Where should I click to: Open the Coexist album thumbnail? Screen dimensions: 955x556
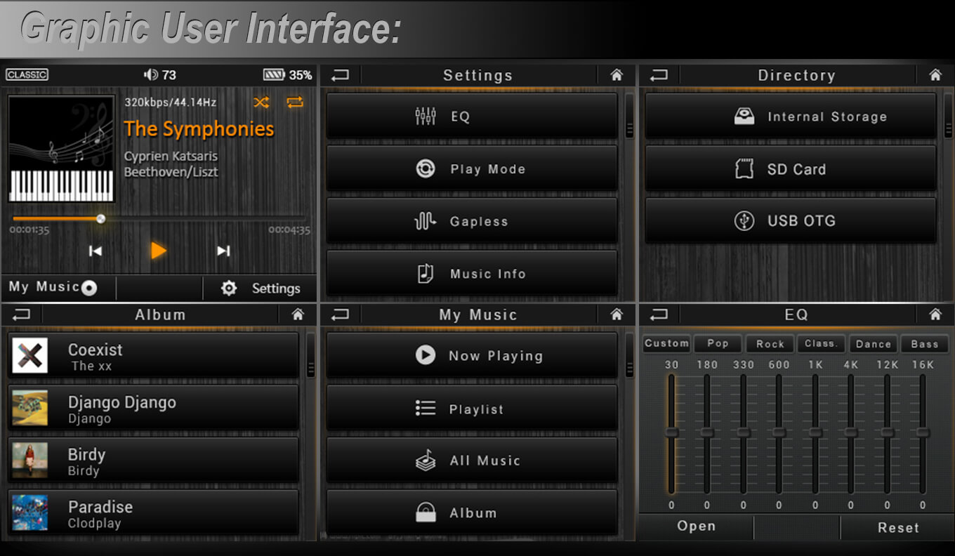pos(30,355)
